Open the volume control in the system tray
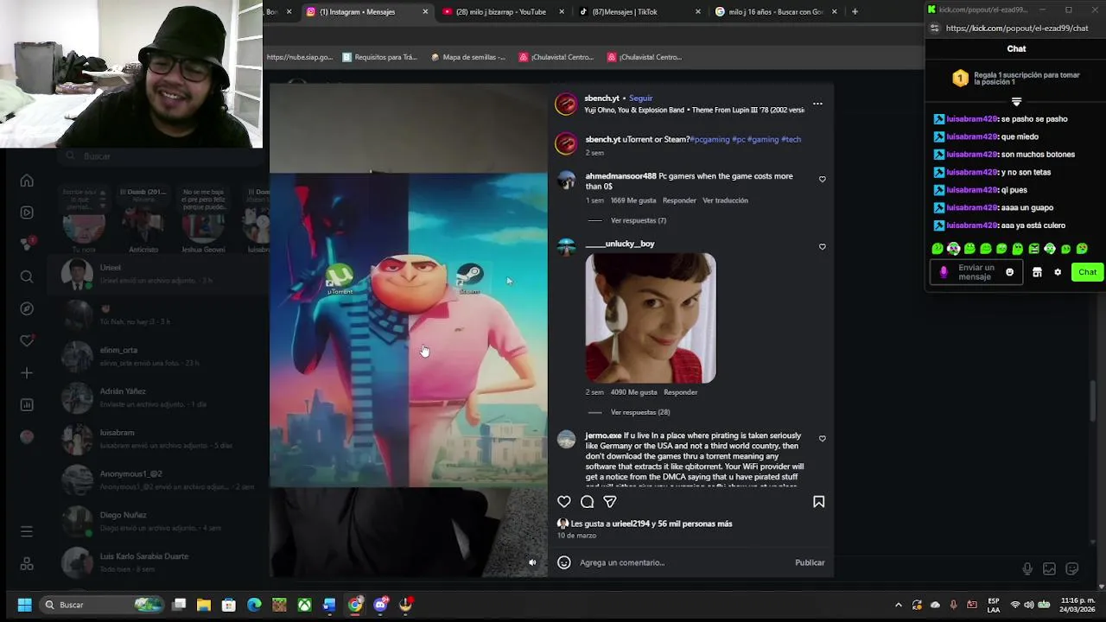Image resolution: width=1106 pixels, height=622 pixels. tap(1028, 605)
